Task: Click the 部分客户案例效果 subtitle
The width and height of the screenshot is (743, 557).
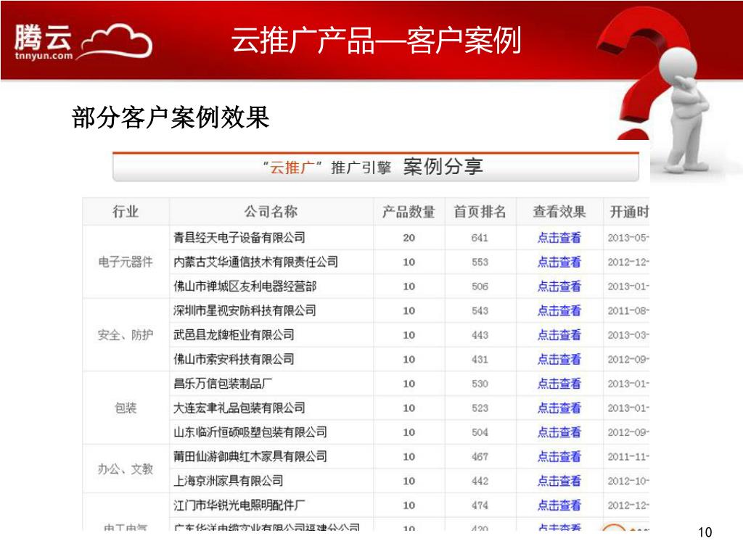Action: tap(171, 117)
